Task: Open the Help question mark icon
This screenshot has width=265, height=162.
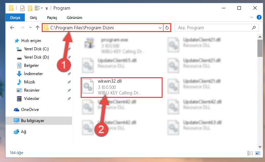Action: (x=259, y=17)
